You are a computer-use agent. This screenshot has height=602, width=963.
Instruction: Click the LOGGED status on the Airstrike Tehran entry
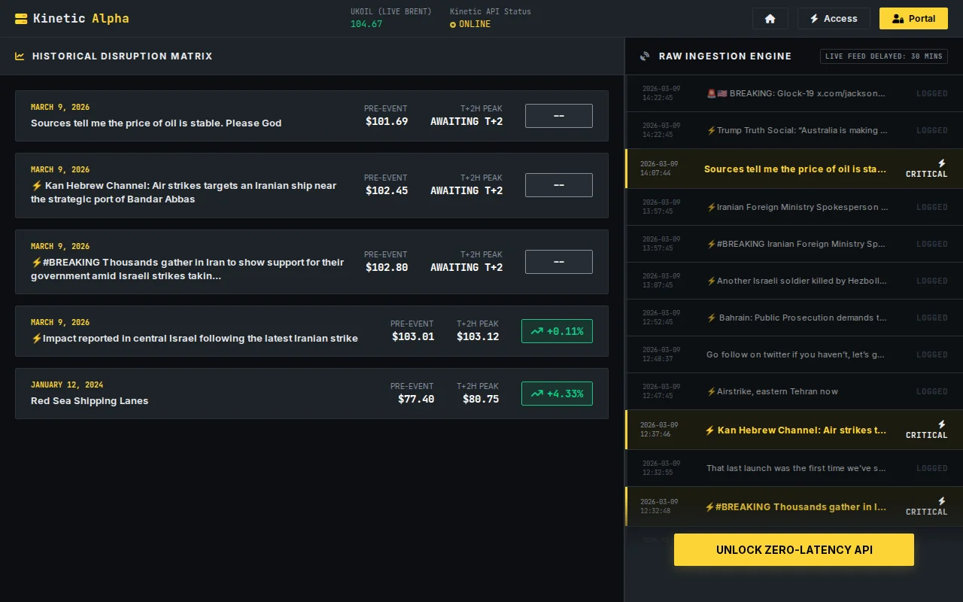coord(931,392)
